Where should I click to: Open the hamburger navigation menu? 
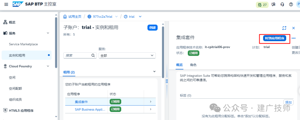[x=6, y=4]
